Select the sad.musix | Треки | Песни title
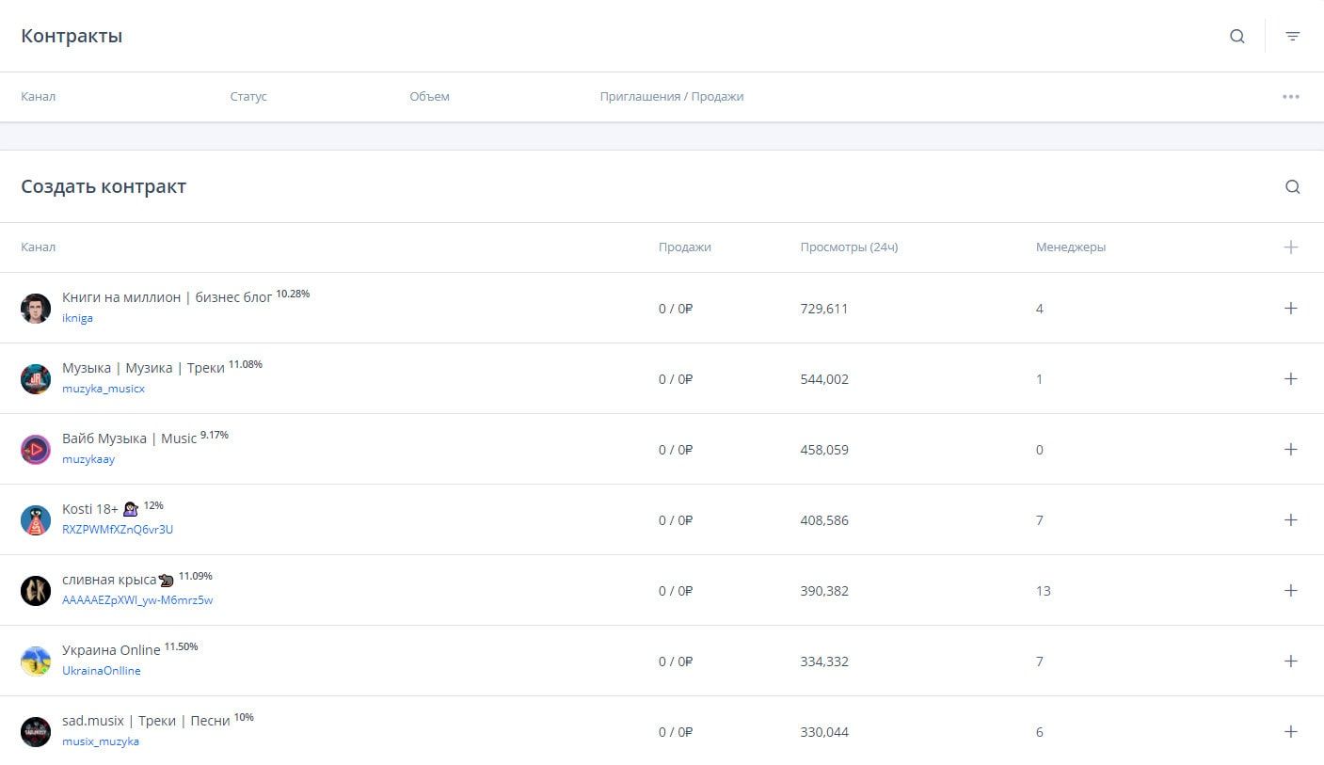This screenshot has width=1324, height=765. [x=146, y=721]
